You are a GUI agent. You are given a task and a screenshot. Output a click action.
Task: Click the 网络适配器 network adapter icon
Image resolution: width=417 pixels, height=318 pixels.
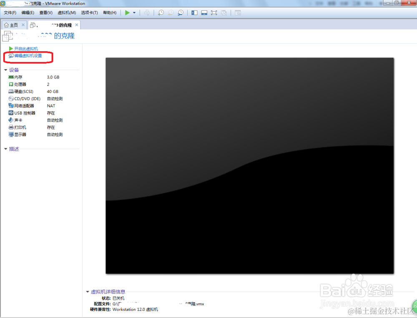pos(11,106)
